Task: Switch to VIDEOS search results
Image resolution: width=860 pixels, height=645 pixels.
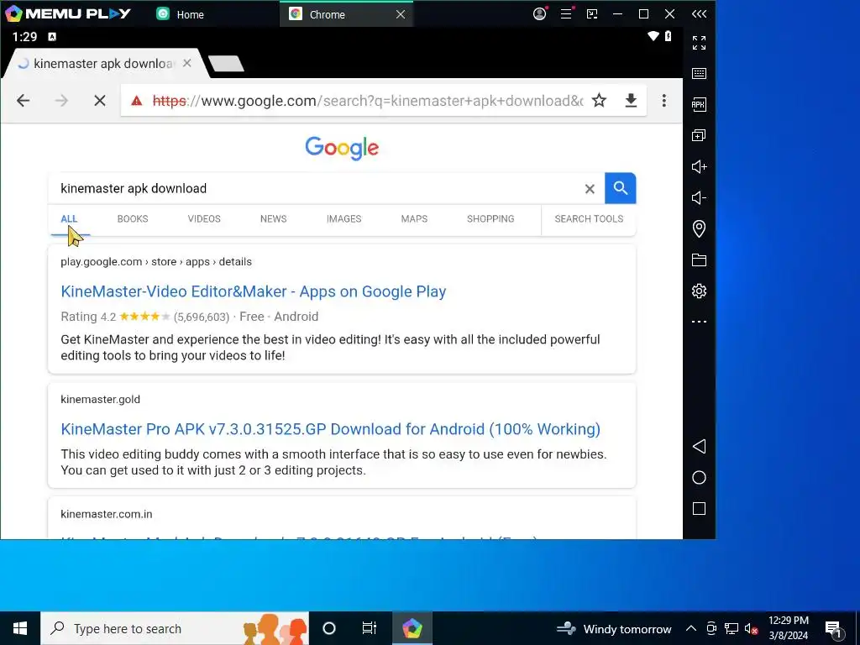Action: [204, 219]
